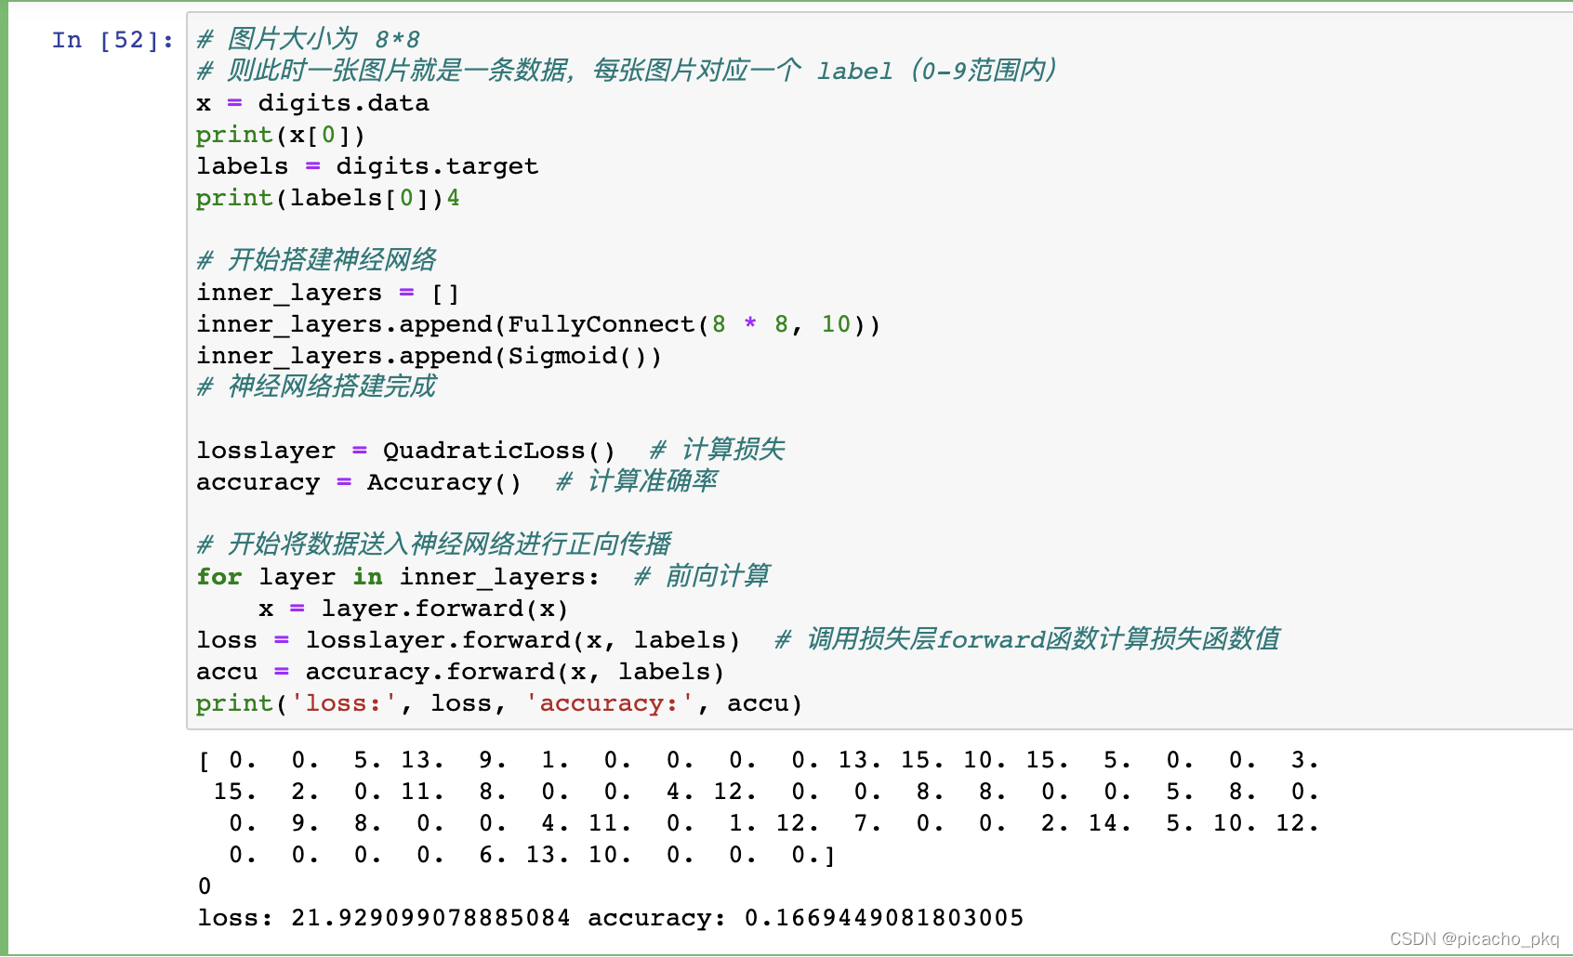Click the final print('loss:' ...) line
1573x957 pixels.
tap(499, 703)
